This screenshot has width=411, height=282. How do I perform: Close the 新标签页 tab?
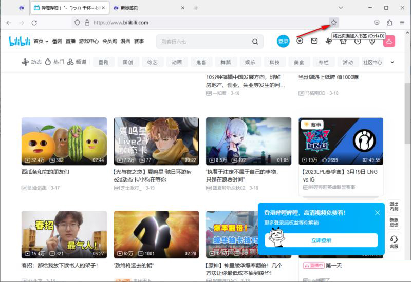[x=183, y=8]
